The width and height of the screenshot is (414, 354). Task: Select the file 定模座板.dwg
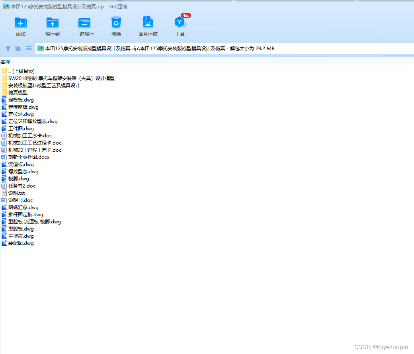click(x=23, y=107)
